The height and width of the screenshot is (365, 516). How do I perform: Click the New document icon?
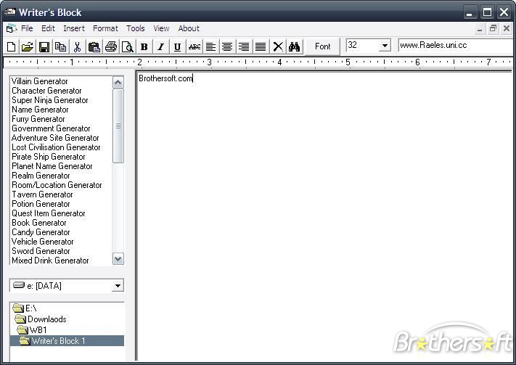click(x=11, y=47)
